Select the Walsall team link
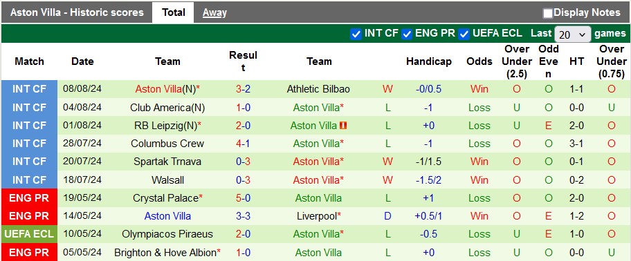The width and height of the screenshot is (631, 261). 168,180
